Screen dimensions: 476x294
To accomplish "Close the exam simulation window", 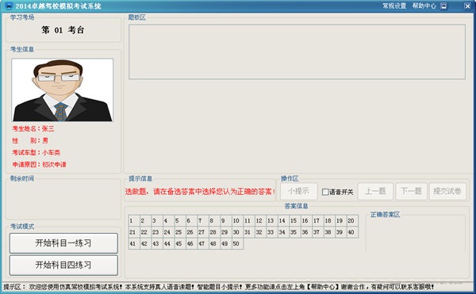I will 467,6.
